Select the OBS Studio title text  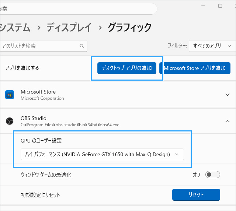click(34, 118)
